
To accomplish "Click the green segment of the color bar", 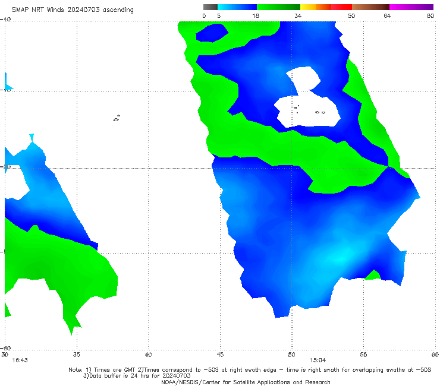I will [x=278, y=7].
